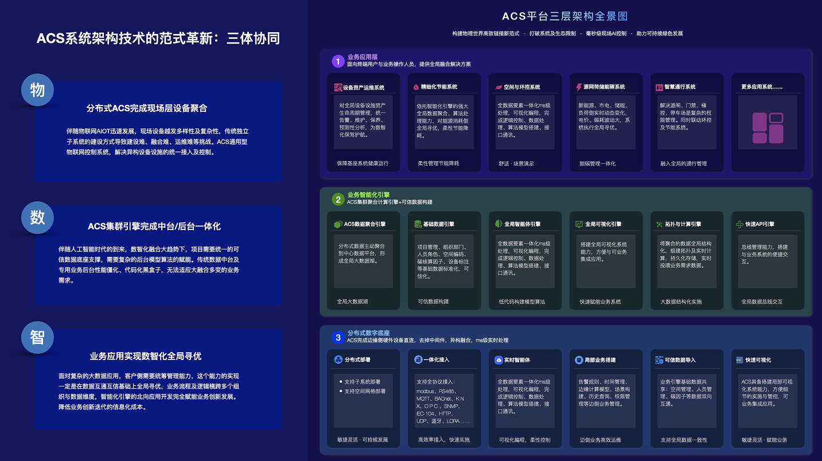Click the green number 2 badge
822x461 pixels.
(x=338, y=199)
